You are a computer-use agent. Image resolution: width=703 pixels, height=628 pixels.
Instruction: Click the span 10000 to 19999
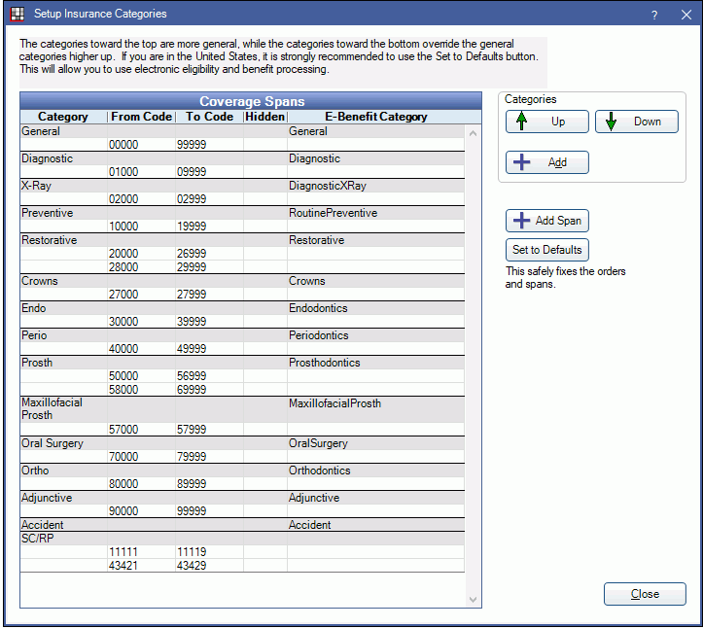pos(242,227)
